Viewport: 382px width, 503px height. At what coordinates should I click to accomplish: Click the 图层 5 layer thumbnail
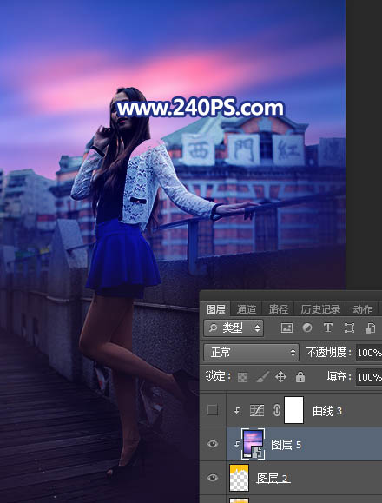pyautogui.click(x=254, y=444)
